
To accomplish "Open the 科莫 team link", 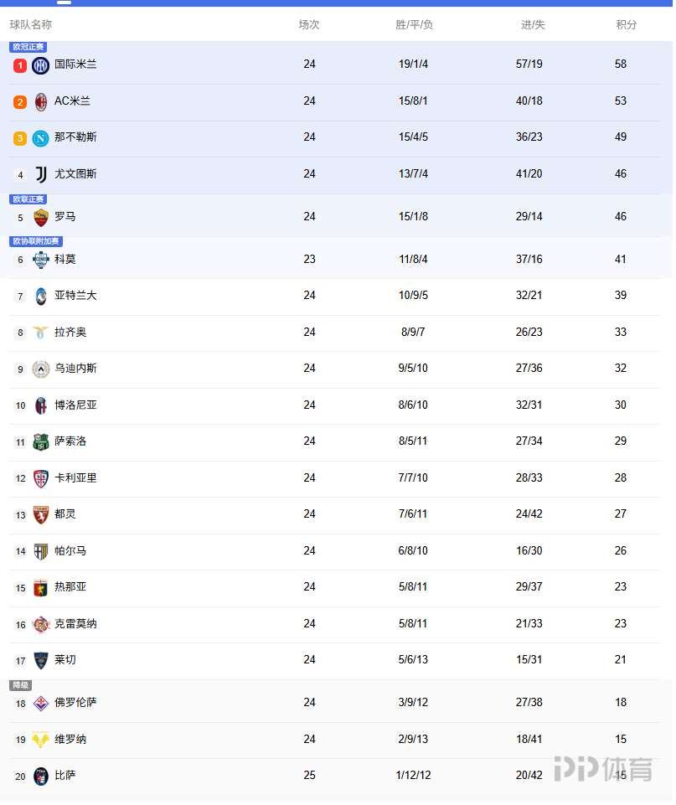I will pos(65,260).
